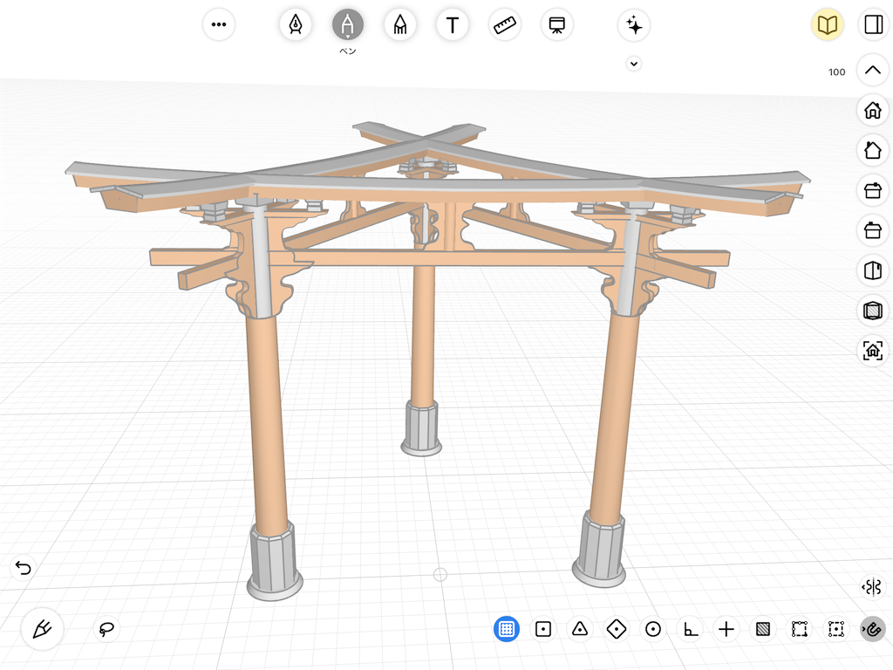Toggle plus intersection snap option
Image resolution: width=893 pixels, height=670 pixels.
[726, 629]
